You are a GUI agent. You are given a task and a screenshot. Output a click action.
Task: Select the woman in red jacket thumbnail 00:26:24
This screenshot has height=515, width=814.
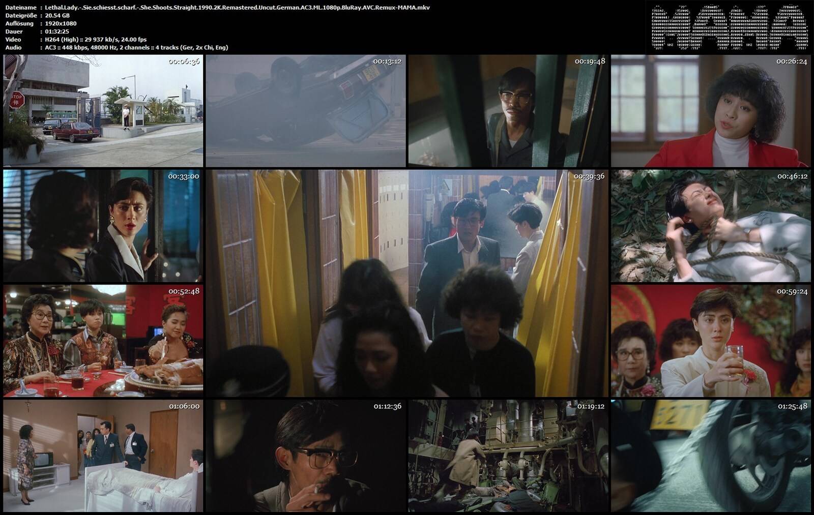pos(711,111)
